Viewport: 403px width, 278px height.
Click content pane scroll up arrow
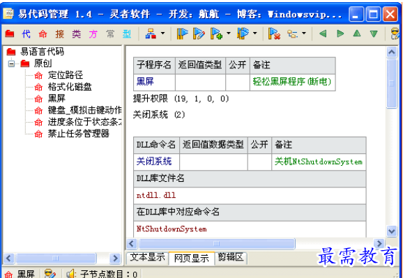[392, 52]
